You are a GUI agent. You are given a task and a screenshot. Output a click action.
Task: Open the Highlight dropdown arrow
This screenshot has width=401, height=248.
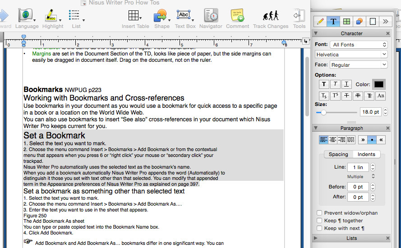tap(60, 20)
